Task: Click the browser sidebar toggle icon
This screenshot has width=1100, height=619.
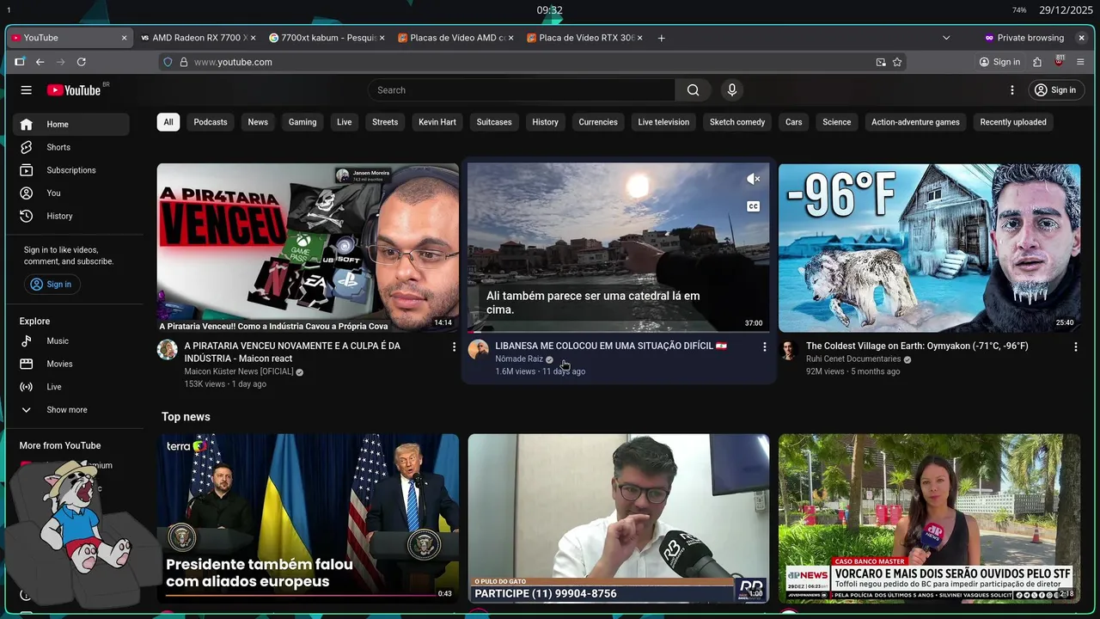Action: click(x=20, y=62)
